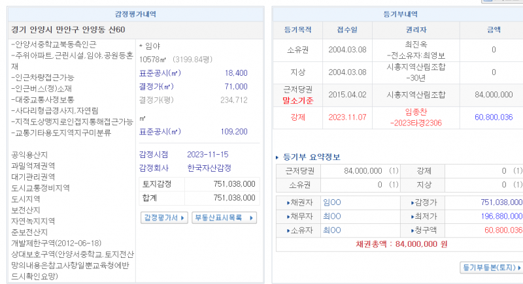523x284 pixels.
Task: Click the 등기목적 column header
Action: (297, 30)
